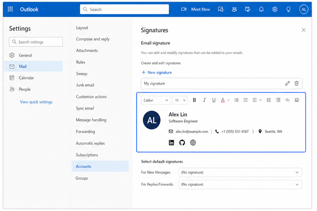
Task: Open the notifications bell
Action: click(x=261, y=9)
